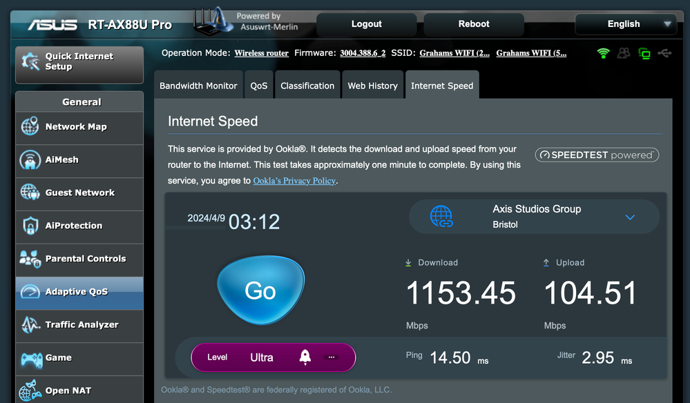690x403 pixels.
Task: Click the Bristol server location text
Action: click(505, 224)
